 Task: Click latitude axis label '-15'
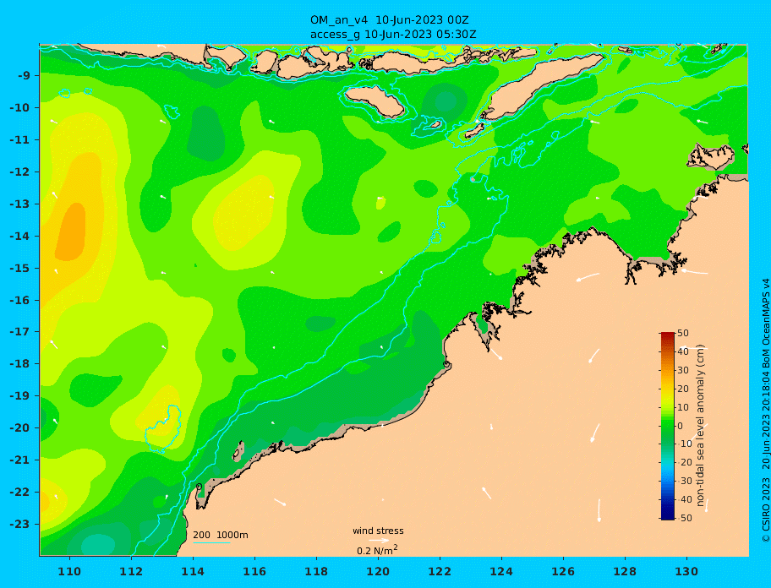pyautogui.click(x=19, y=268)
